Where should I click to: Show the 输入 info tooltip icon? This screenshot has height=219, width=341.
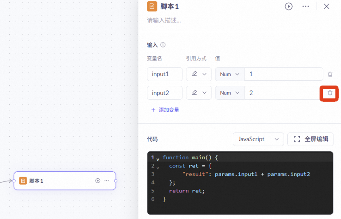pyautogui.click(x=163, y=45)
